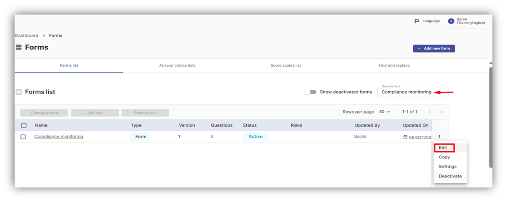Sort by the Name column header
Screen dimensions: 507x202
pos(41,125)
